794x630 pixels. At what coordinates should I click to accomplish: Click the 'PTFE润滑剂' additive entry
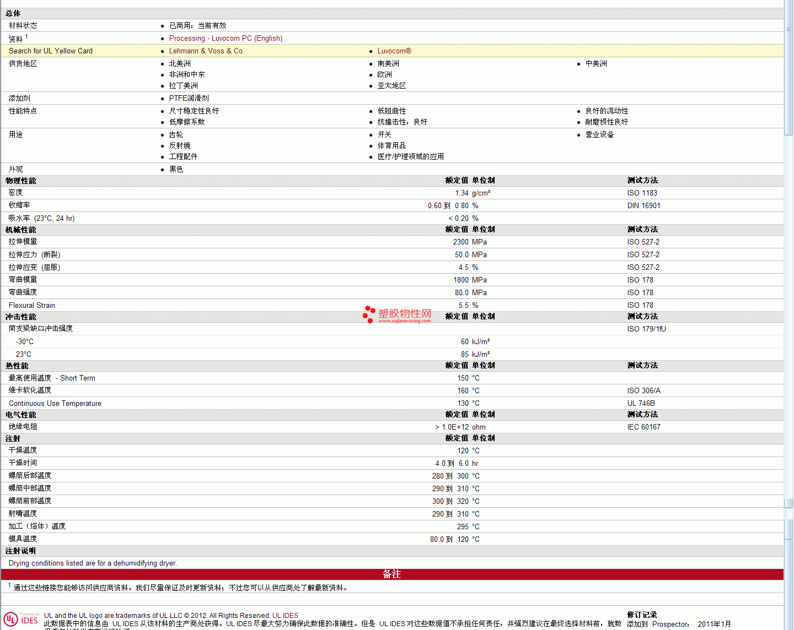point(189,98)
